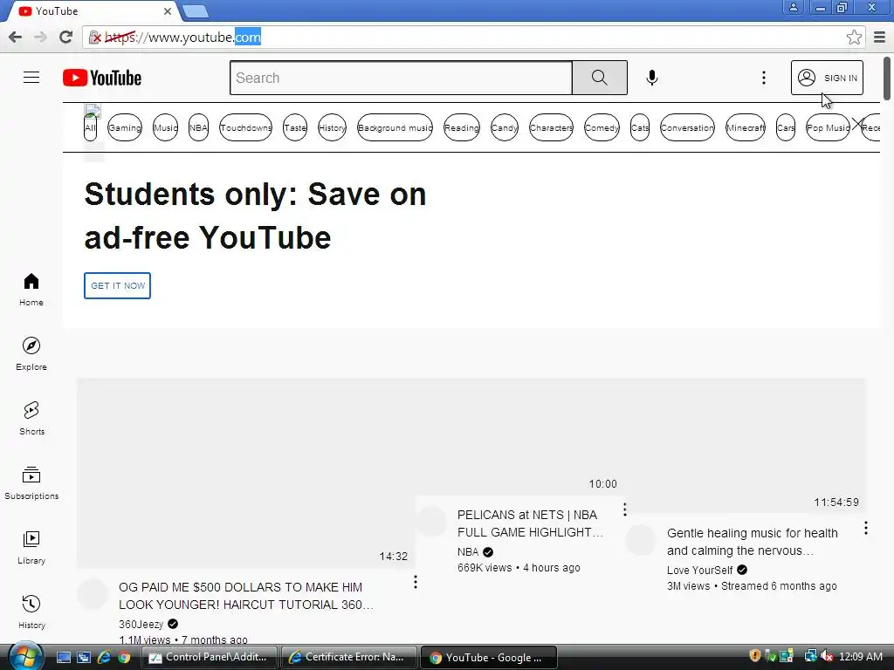Select the Gaming filter chip
The width and height of the screenshot is (894, 670).
pos(125,127)
